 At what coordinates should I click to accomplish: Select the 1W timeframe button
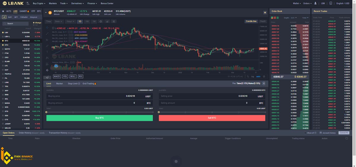(x=87, y=21)
